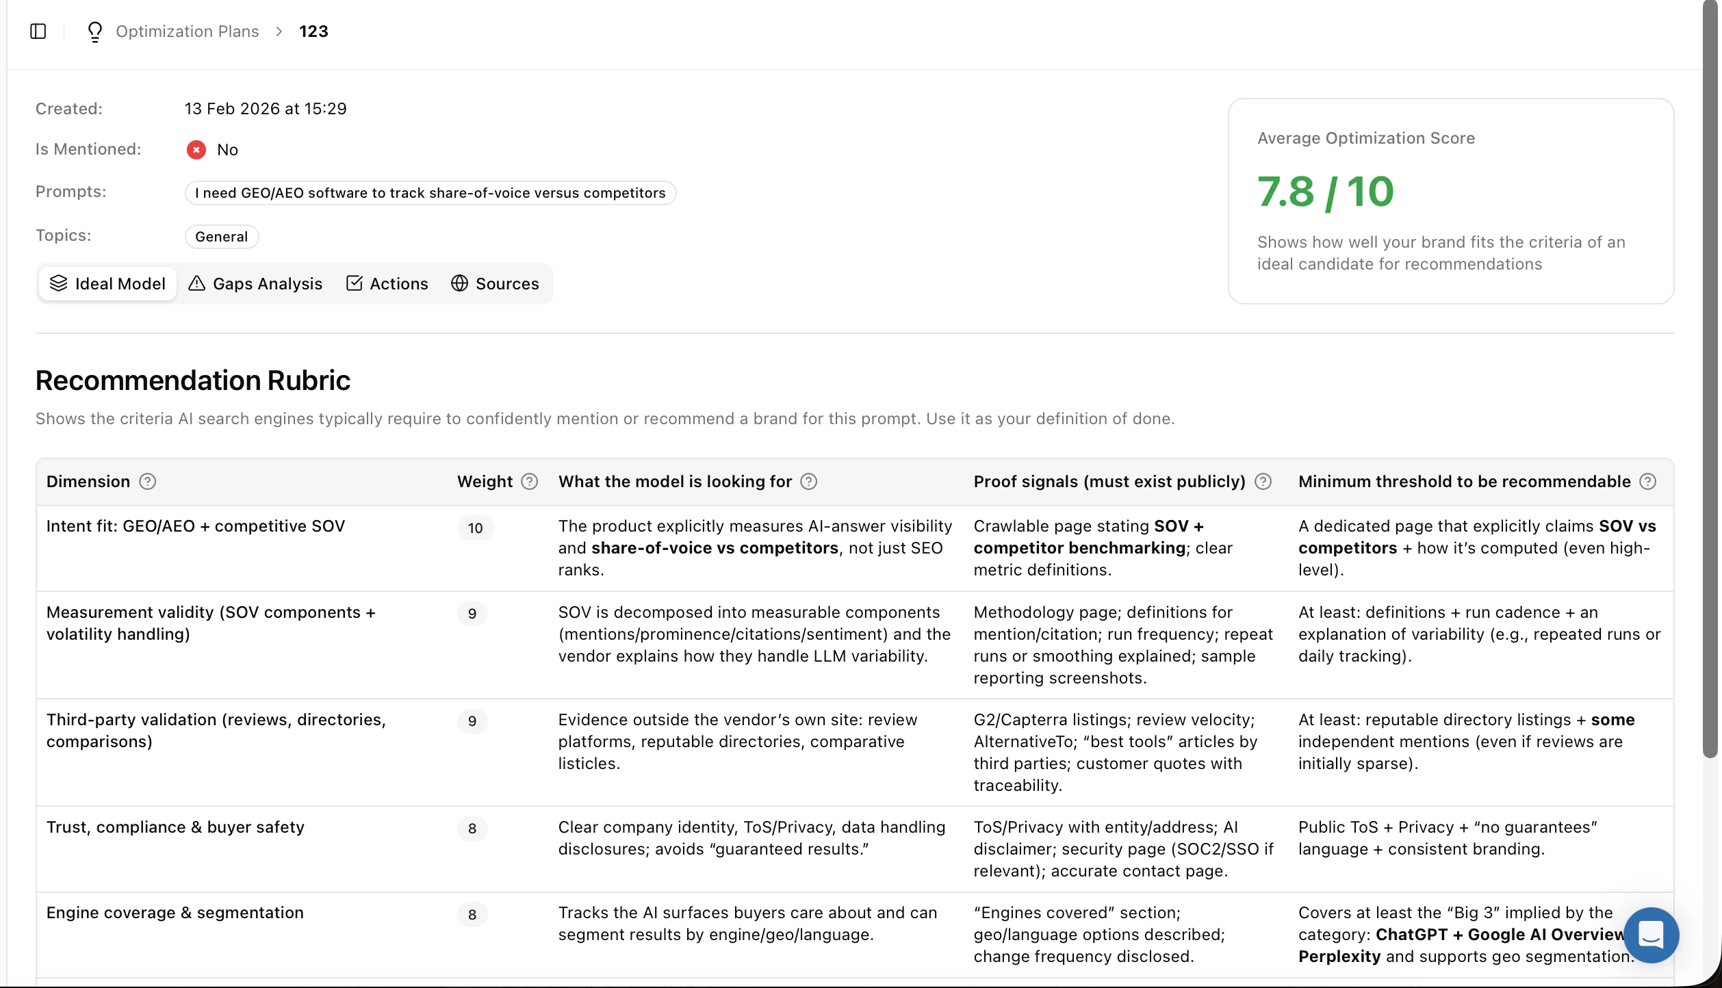The image size is (1722, 988).
Task: Open the chat support bubble
Action: click(x=1650, y=935)
